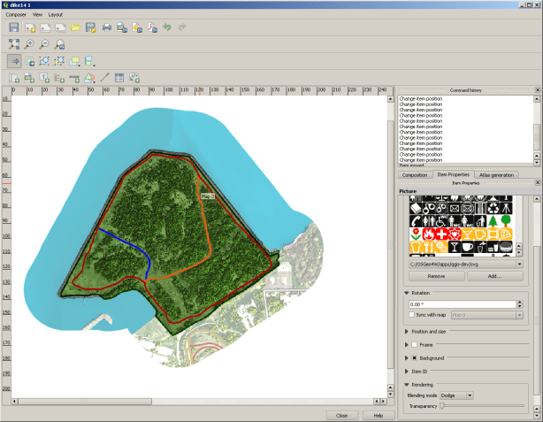This screenshot has width=543, height=422.
Task: Open the SVG directory path dropdown
Action: (518, 264)
